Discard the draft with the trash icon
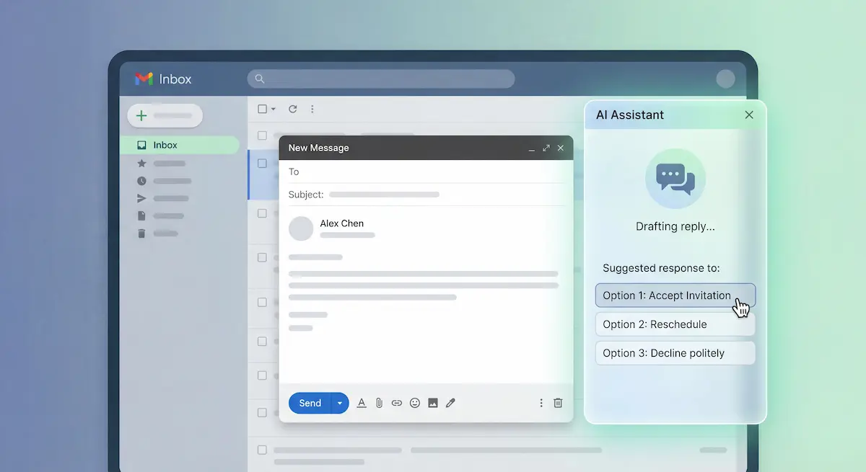The height and width of the screenshot is (472, 866). coord(558,403)
